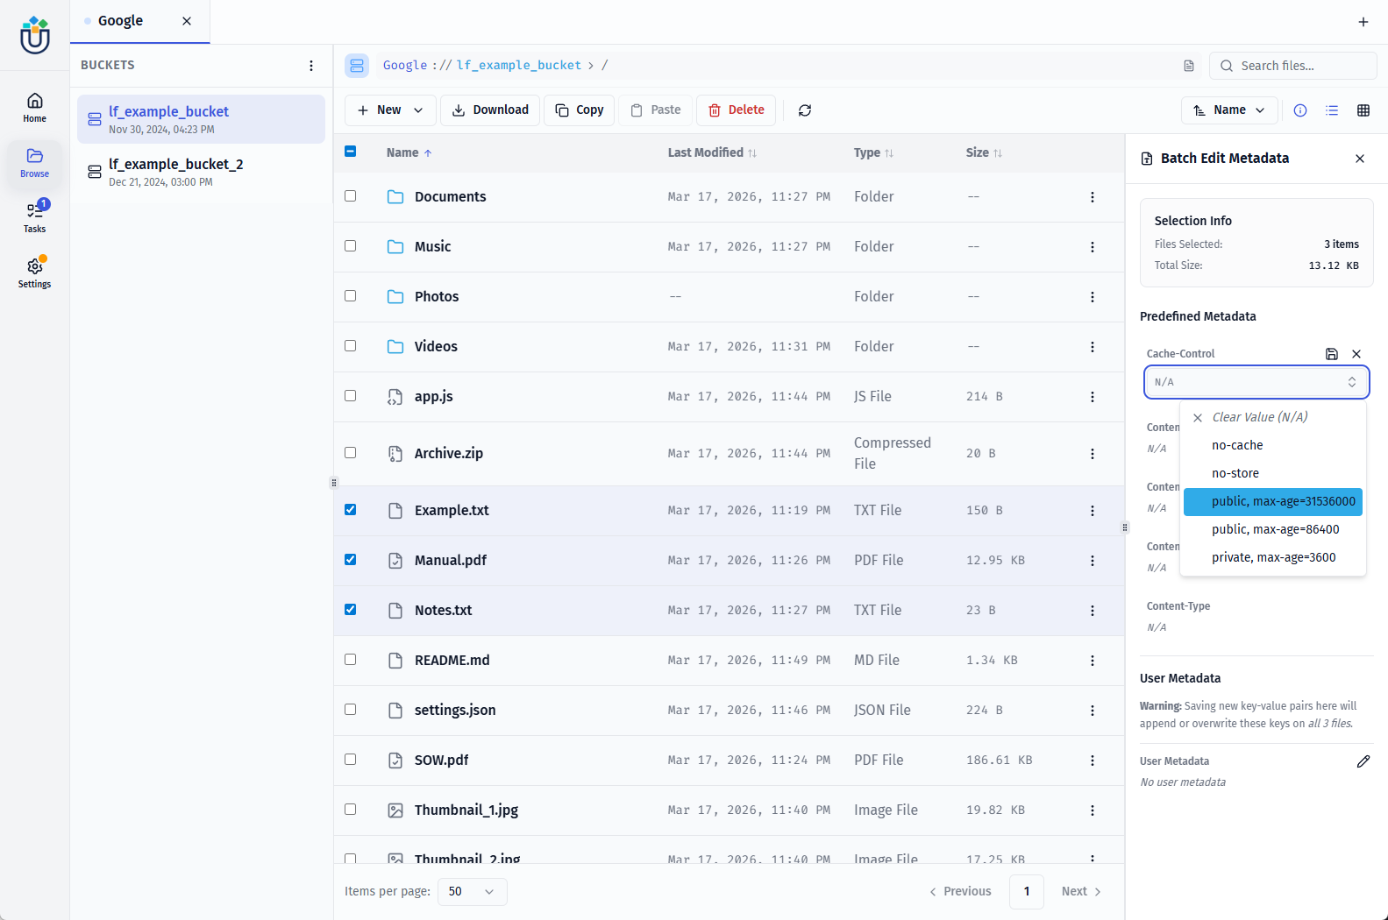This screenshot has height=920, width=1388.
Task: Click the Download button
Action: [490, 110]
